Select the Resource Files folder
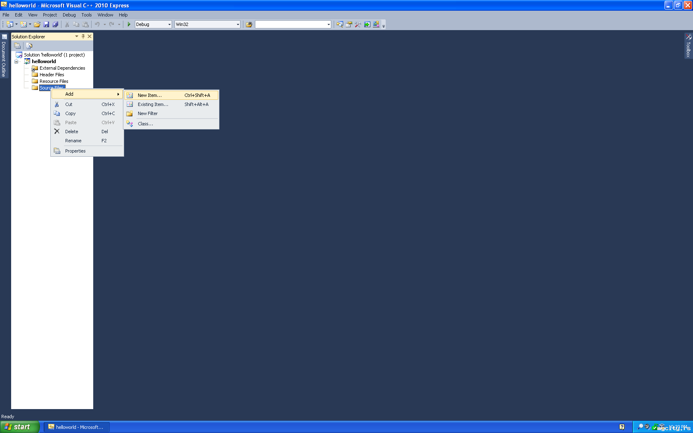Image resolution: width=693 pixels, height=433 pixels. coord(54,81)
